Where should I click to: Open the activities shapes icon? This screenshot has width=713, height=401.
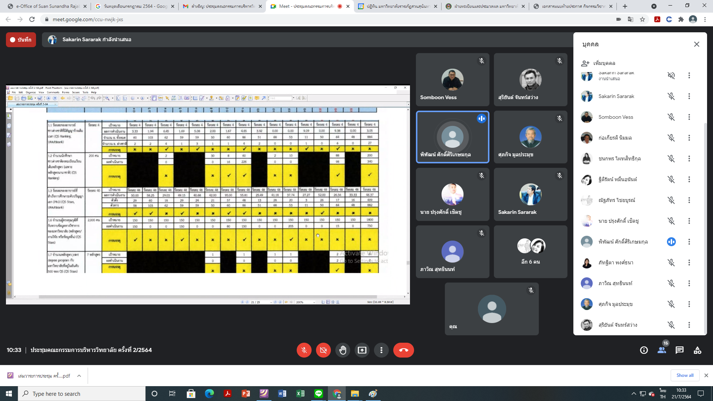pos(697,350)
